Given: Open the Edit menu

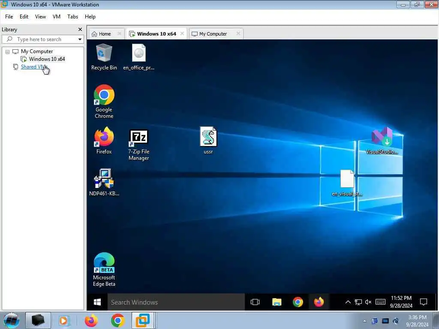Looking at the screenshot, I should click(x=24, y=17).
